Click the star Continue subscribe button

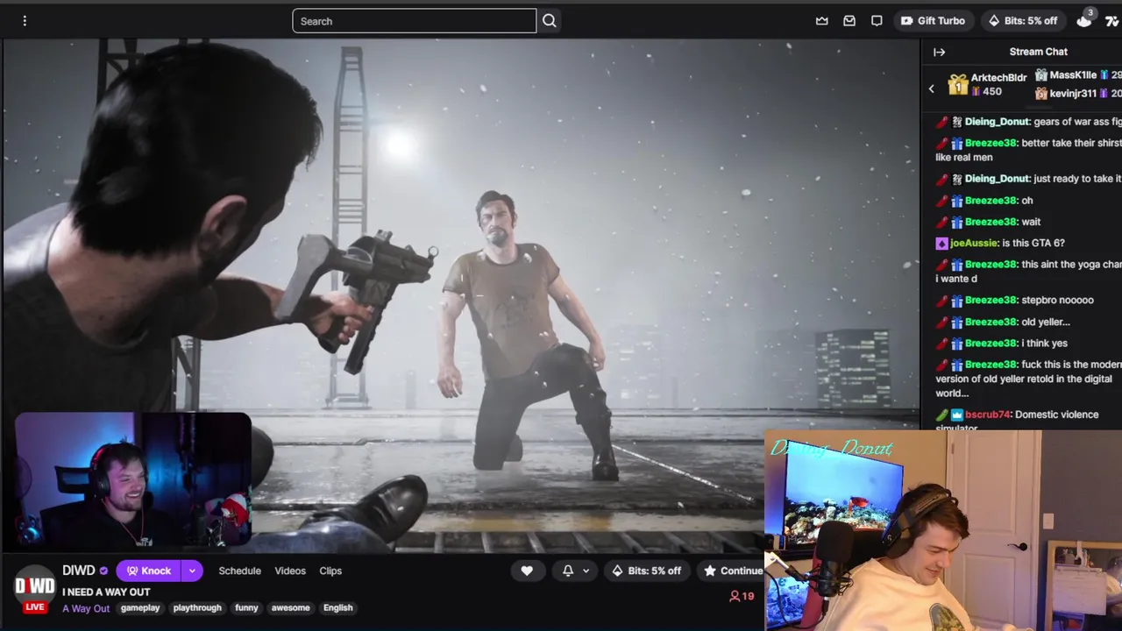coord(730,571)
